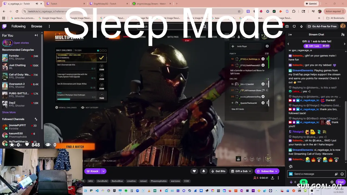Open chat community users list

tap(343, 34)
